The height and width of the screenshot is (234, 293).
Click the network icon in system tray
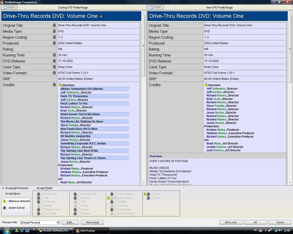coord(276,230)
